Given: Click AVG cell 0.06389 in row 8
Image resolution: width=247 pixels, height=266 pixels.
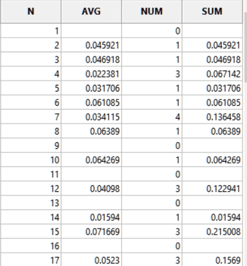Looking at the screenshot, I should pyautogui.click(x=91, y=131).
